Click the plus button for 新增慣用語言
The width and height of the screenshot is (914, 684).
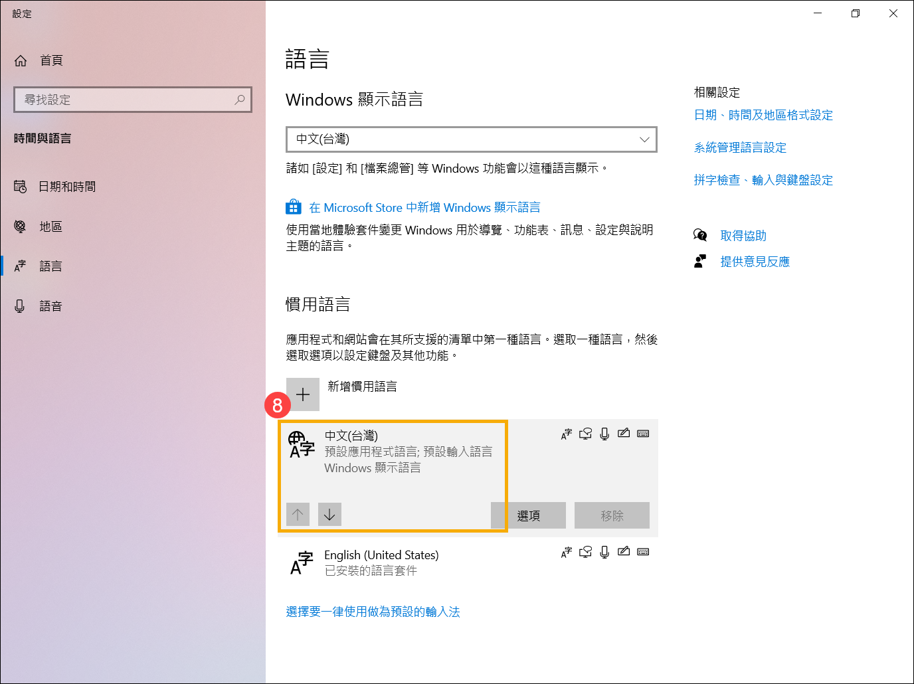click(303, 394)
